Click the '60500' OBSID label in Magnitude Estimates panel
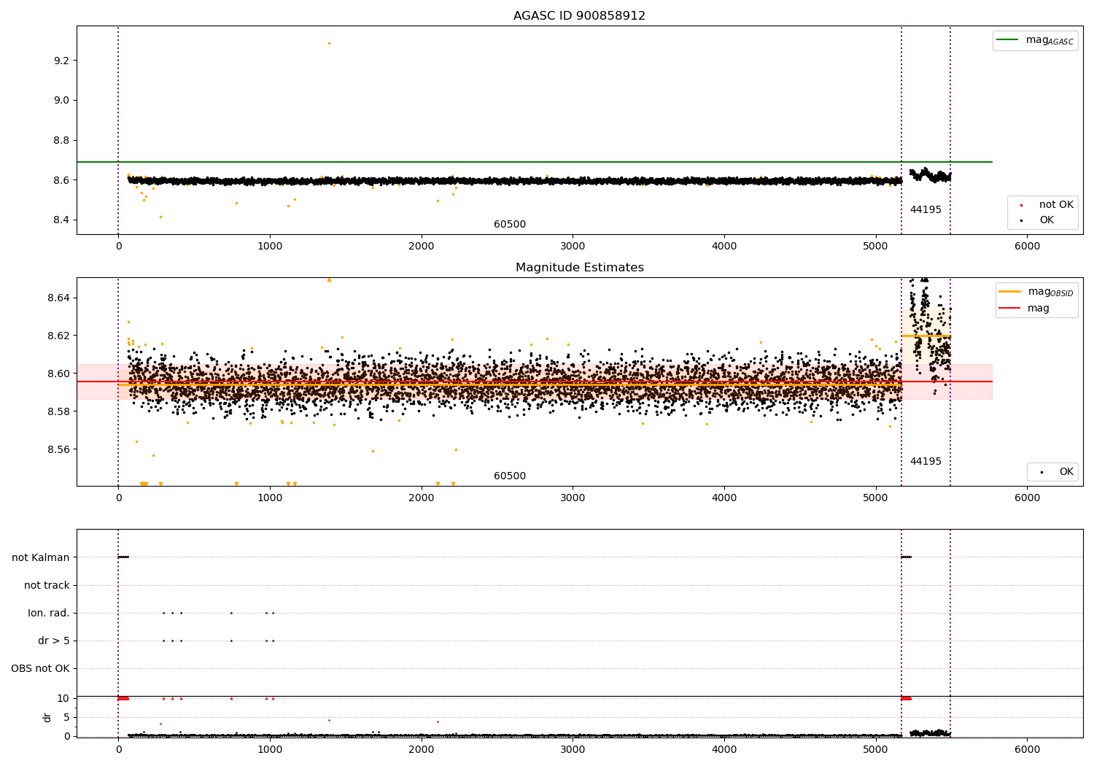 (x=510, y=476)
